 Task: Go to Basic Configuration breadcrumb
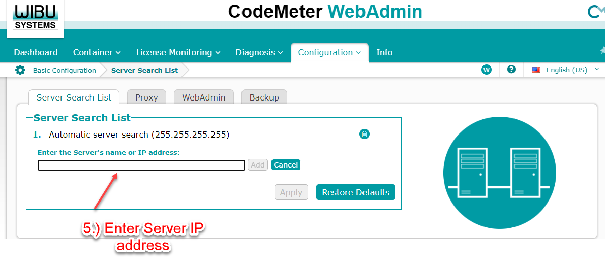pos(65,70)
